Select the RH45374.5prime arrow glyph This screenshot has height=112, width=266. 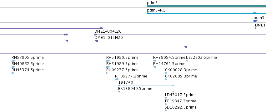tap(13, 73)
